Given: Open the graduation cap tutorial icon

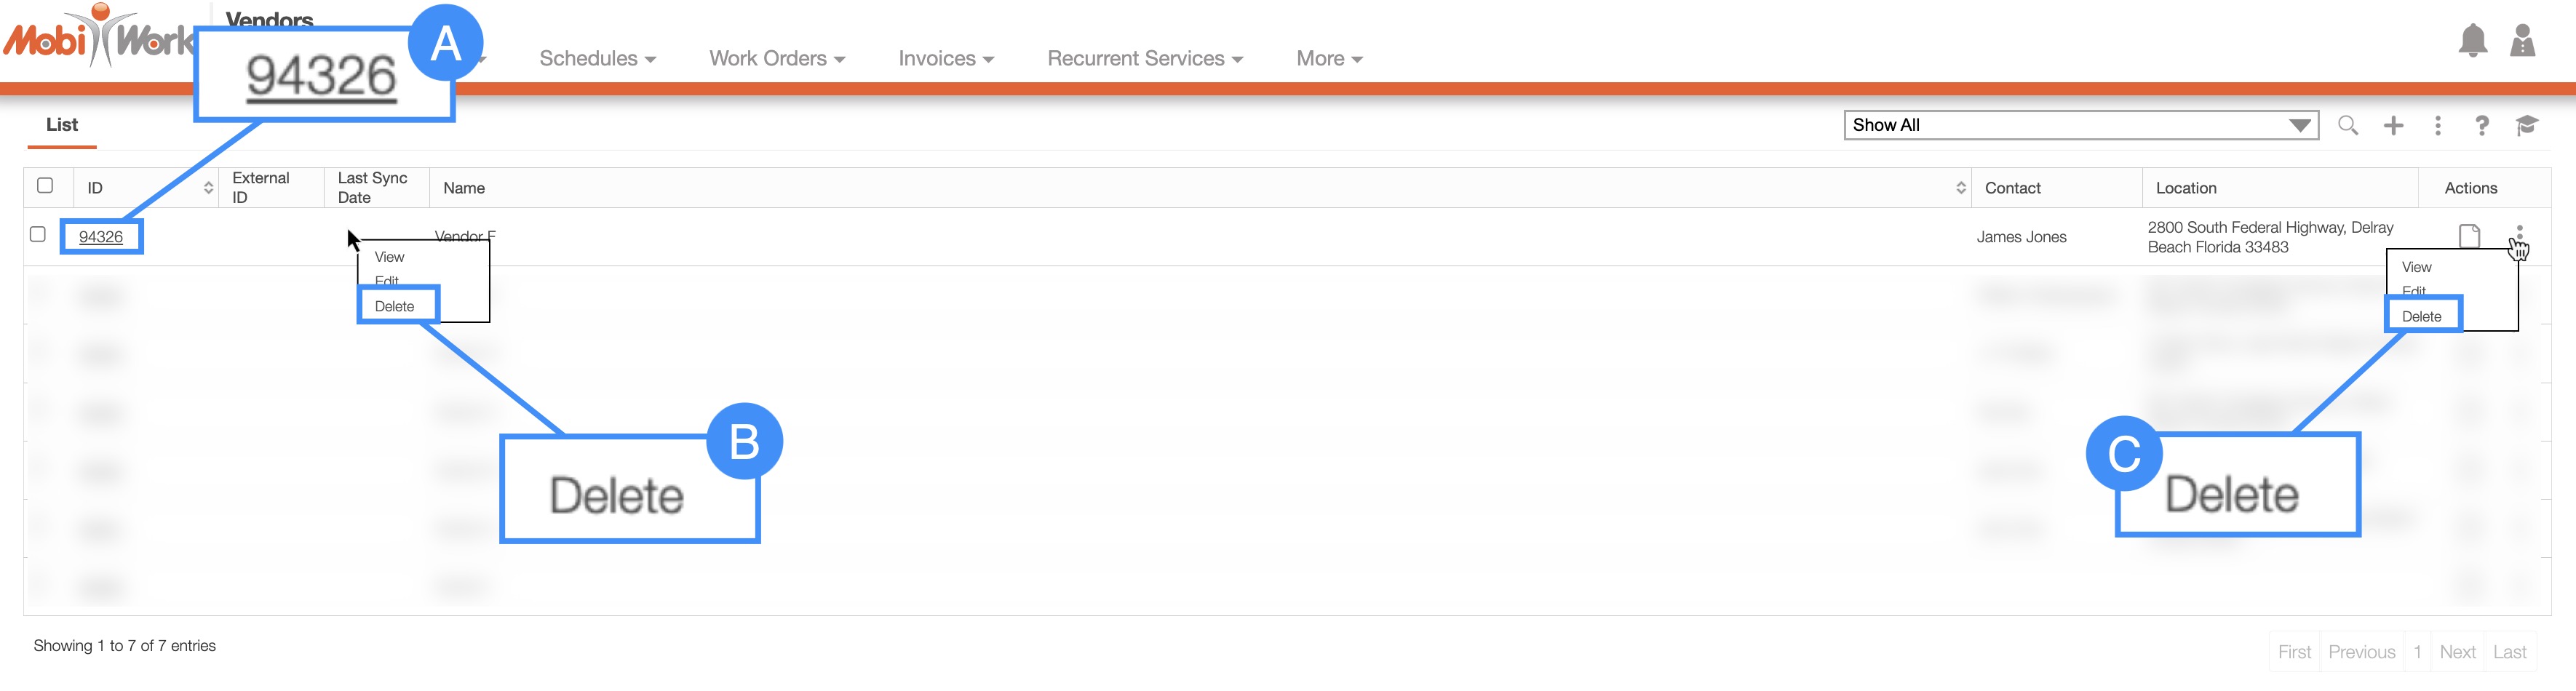Looking at the screenshot, I should click(2527, 125).
